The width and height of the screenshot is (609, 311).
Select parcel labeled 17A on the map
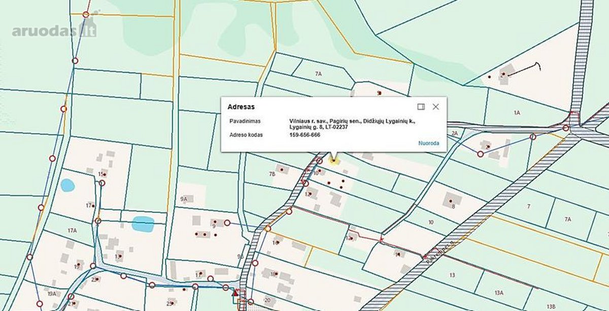[x=72, y=231]
